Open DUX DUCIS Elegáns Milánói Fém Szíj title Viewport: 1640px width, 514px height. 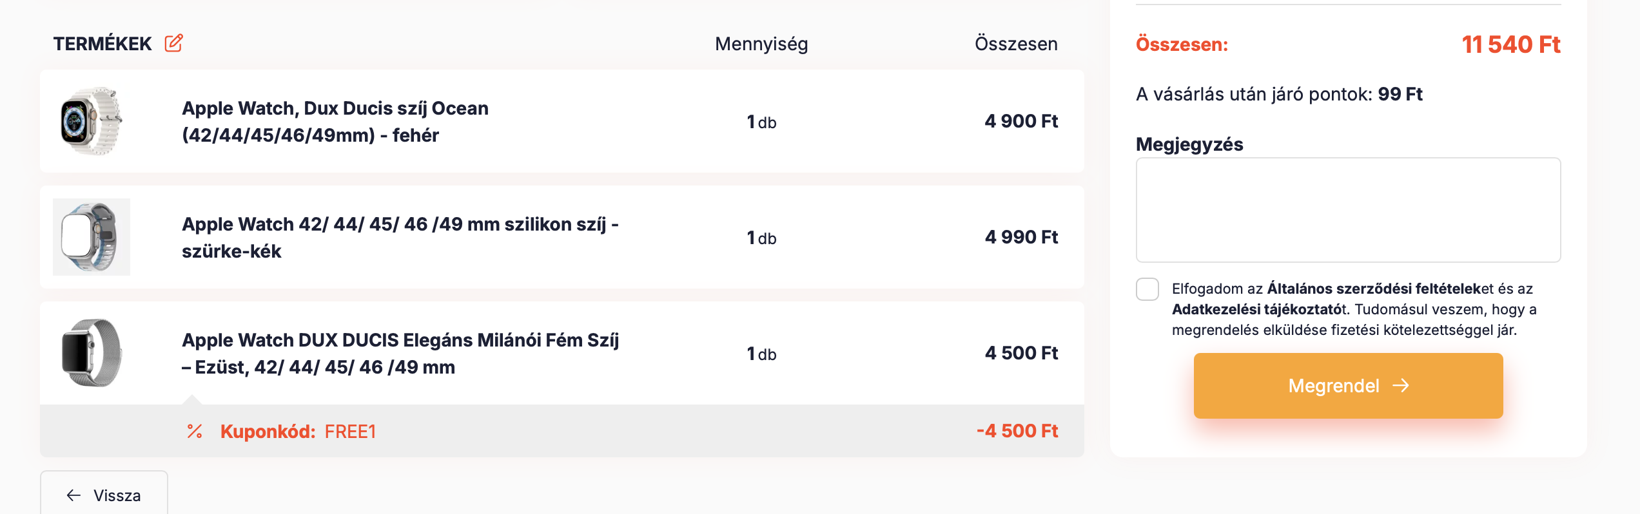(400, 354)
